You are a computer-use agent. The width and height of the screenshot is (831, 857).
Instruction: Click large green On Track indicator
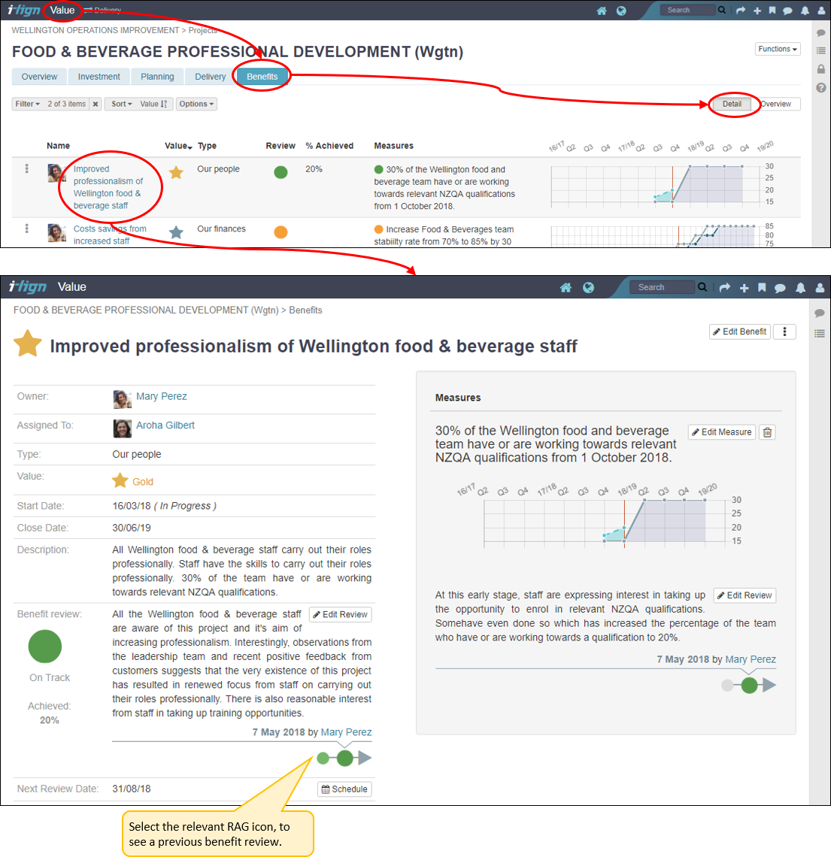pyautogui.click(x=45, y=647)
